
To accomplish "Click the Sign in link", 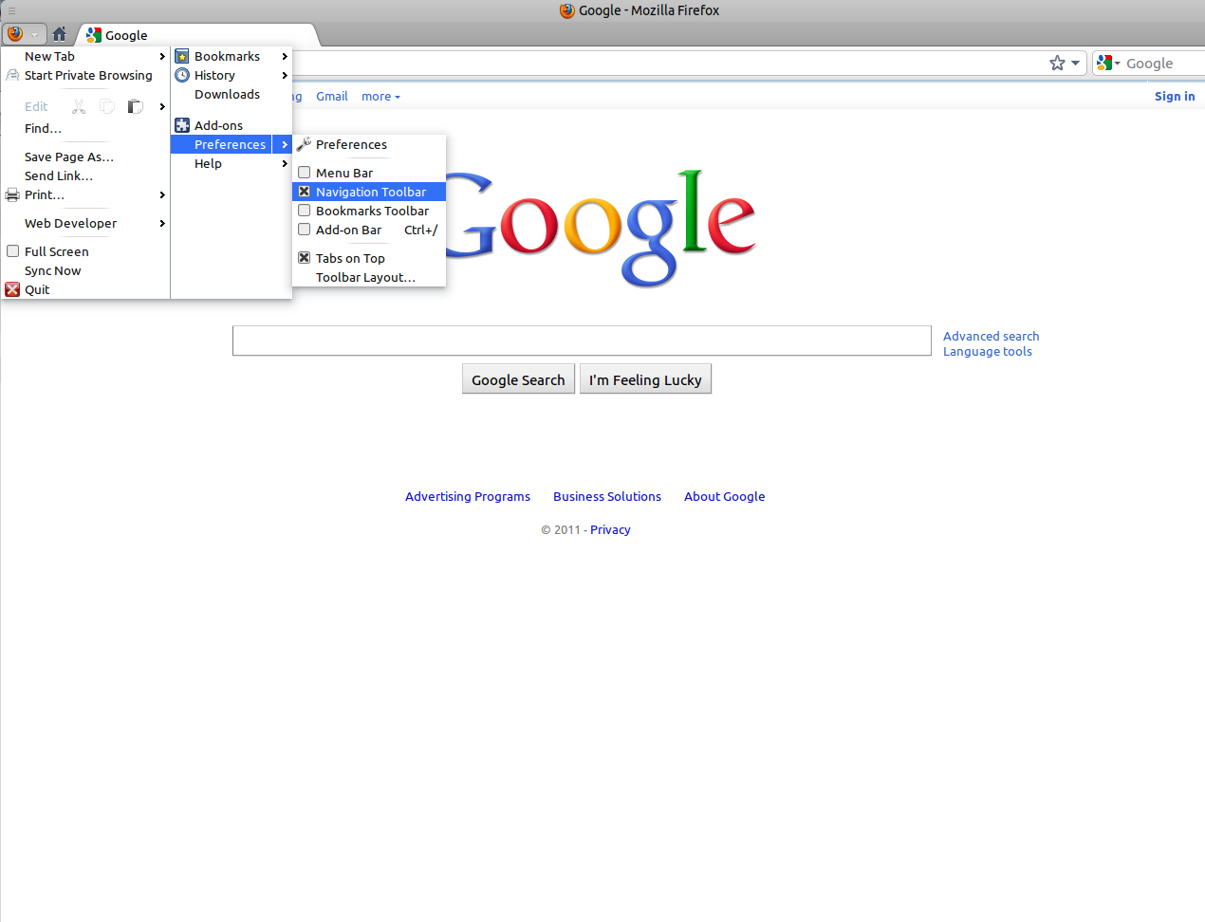I will click(1175, 97).
